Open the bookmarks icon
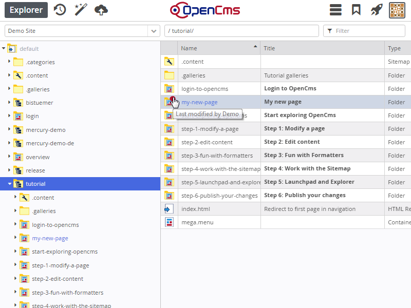Viewport: 411px width, 308px height. tap(356, 10)
